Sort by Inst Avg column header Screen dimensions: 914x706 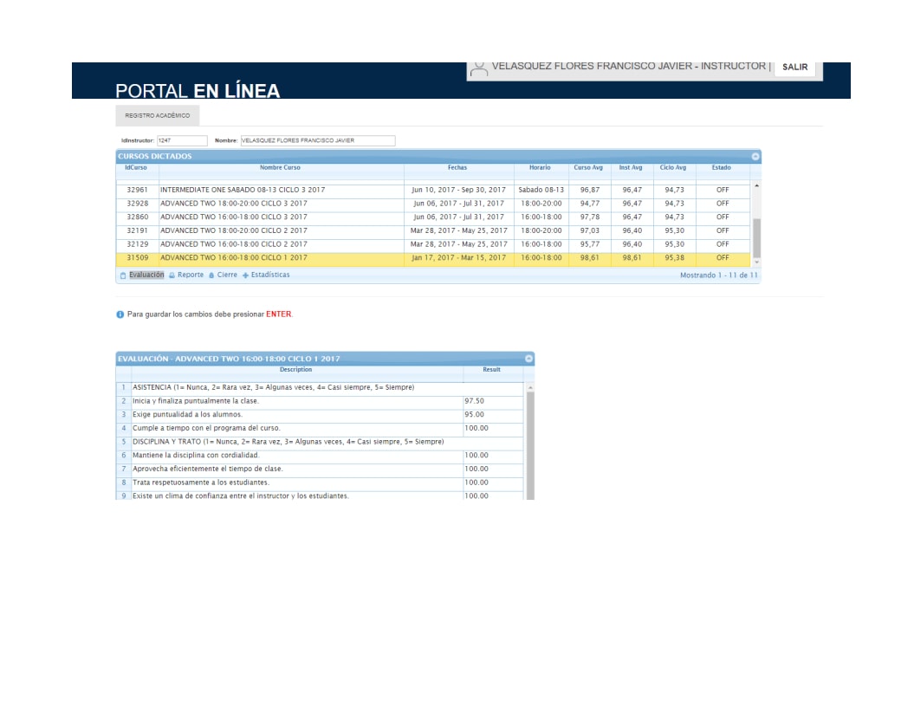click(x=631, y=168)
